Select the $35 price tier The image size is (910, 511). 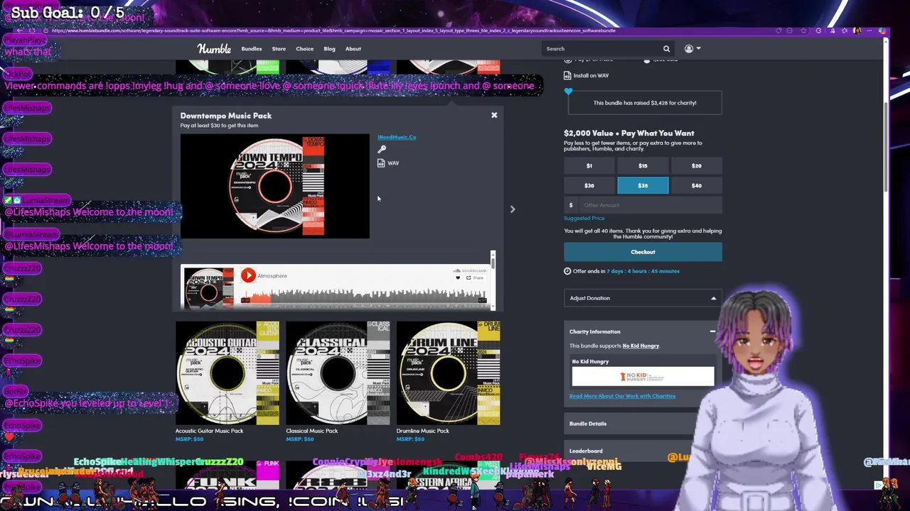(x=643, y=185)
